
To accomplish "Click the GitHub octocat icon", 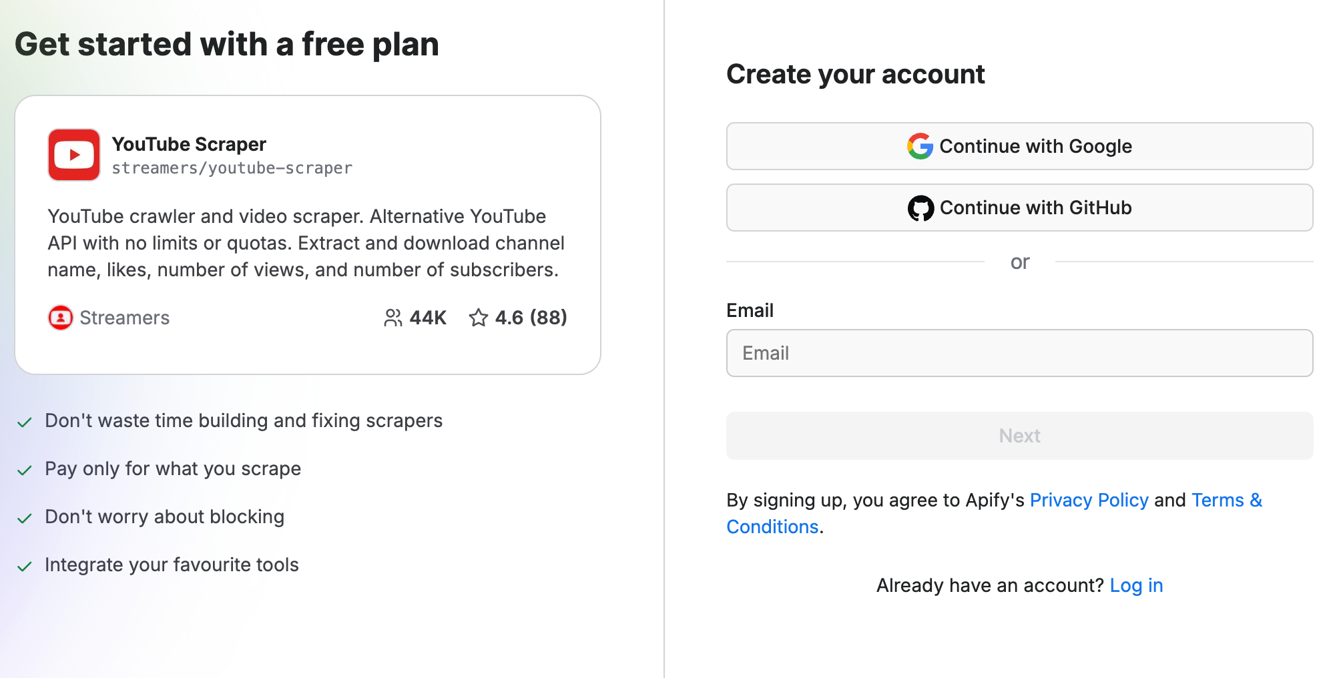I will (920, 208).
